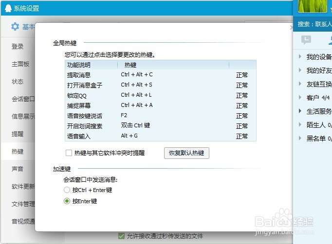Select 按Enter键 radio option
The width and height of the screenshot is (332, 244).
[x=67, y=201]
